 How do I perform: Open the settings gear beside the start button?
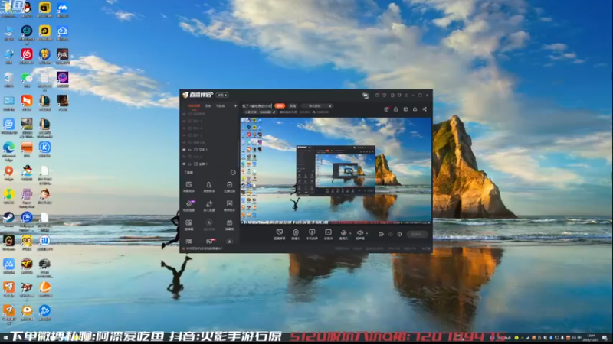pos(399,235)
